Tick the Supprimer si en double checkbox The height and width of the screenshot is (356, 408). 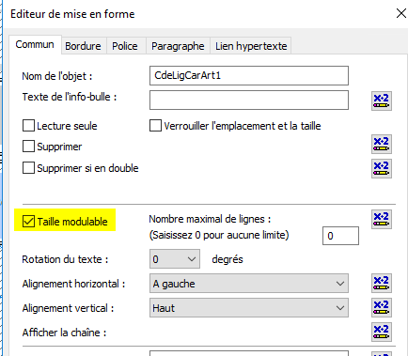(28, 168)
